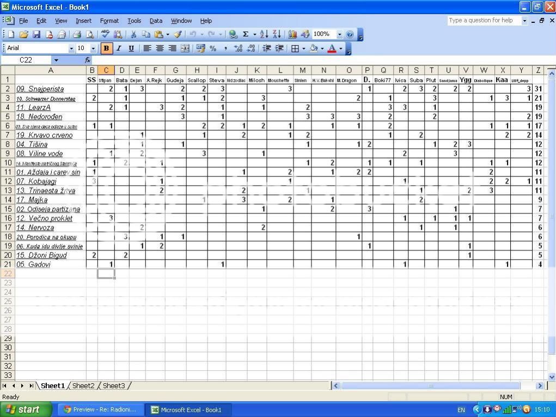Expand the zoom 100% dropdown

(339, 34)
